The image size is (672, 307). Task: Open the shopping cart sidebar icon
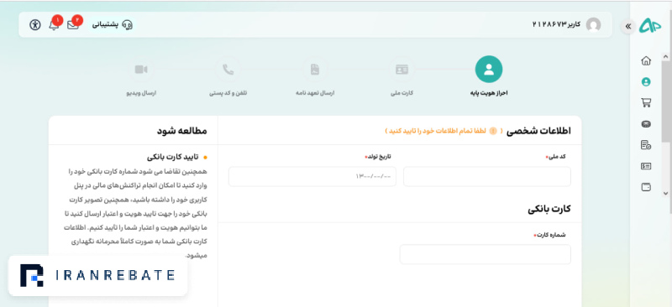pyautogui.click(x=646, y=103)
